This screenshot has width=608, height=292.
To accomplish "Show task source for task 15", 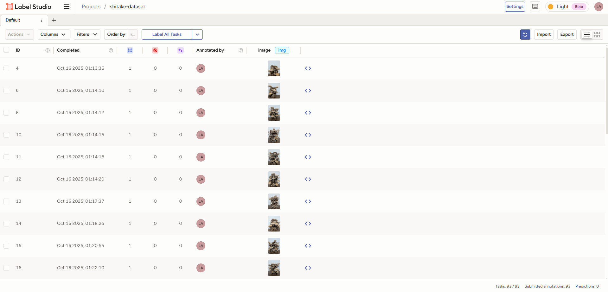I will tap(308, 246).
